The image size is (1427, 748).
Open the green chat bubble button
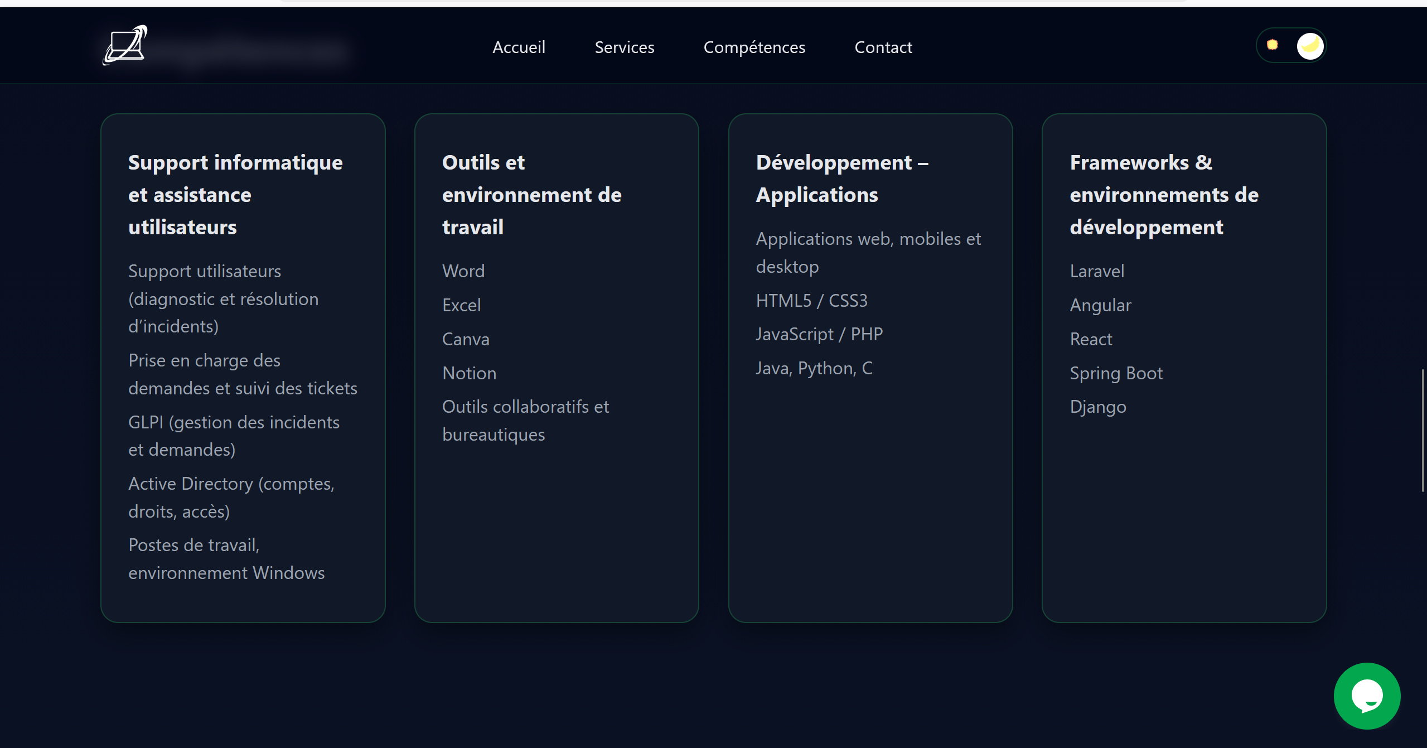(x=1366, y=696)
